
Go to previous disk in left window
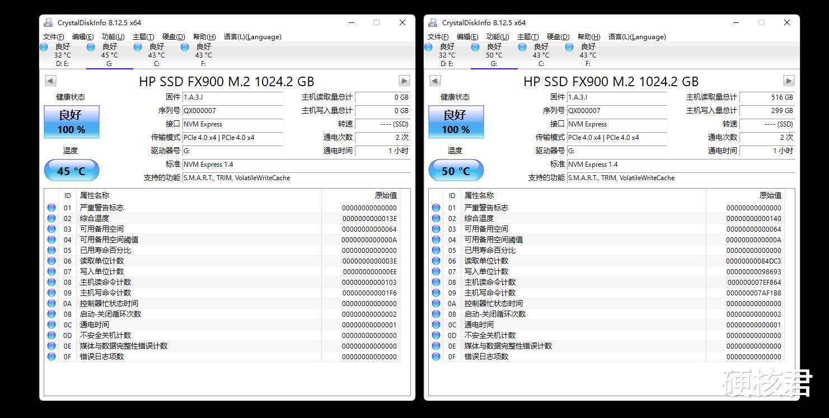coord(50,81)
